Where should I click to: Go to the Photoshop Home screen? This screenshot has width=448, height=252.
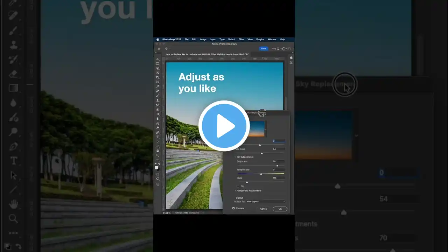[x=159, y=49]
